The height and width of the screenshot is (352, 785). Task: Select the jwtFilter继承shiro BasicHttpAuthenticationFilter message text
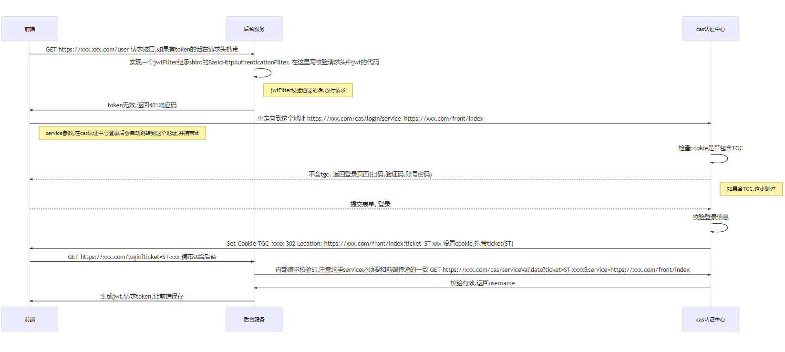pyautogui.click(x=254, y=62)
